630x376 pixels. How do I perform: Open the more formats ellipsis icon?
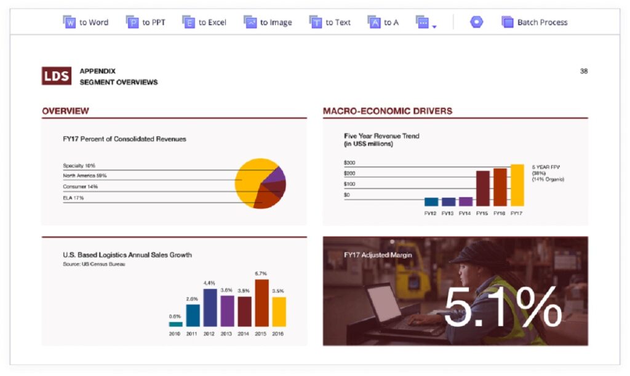click(x=422, y=22)
